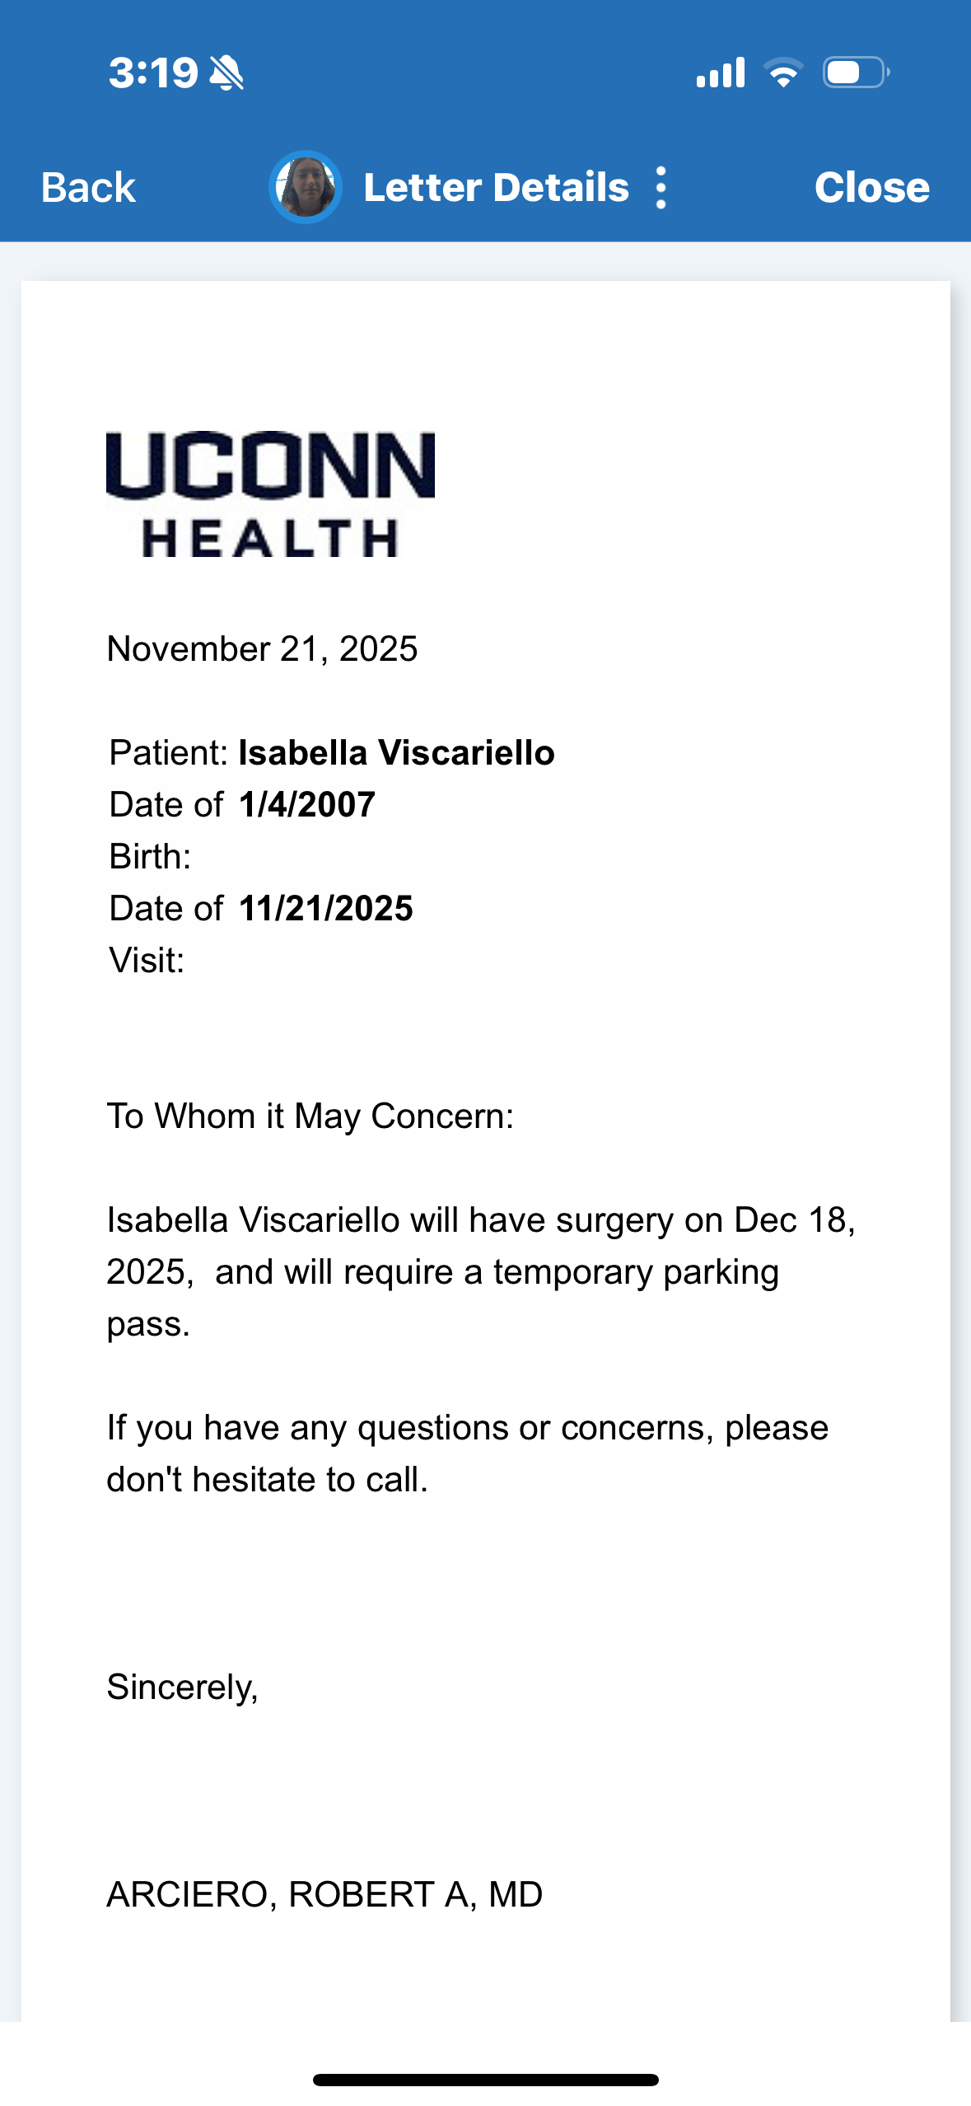
Task: Tap the Wi-Fi status icon
Action: pos(783,73)
